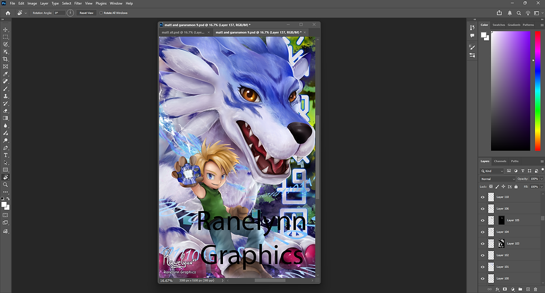Hide Layer 103 with its eye icon
Screen dimensions: 545x293
483,244
